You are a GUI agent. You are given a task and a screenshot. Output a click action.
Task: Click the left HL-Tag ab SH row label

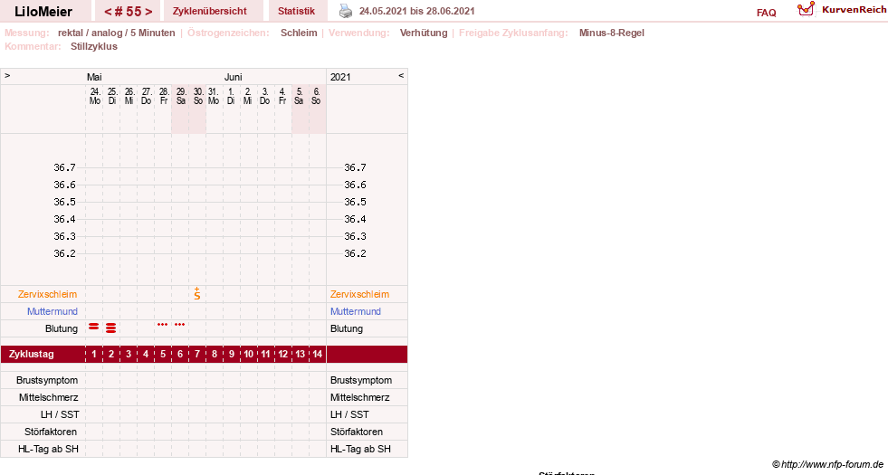coord(48,449)
